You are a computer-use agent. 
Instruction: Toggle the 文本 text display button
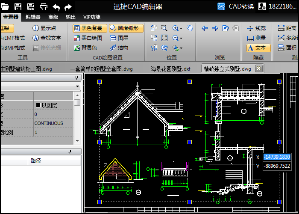pyautogui.click(x=256, y=48)
